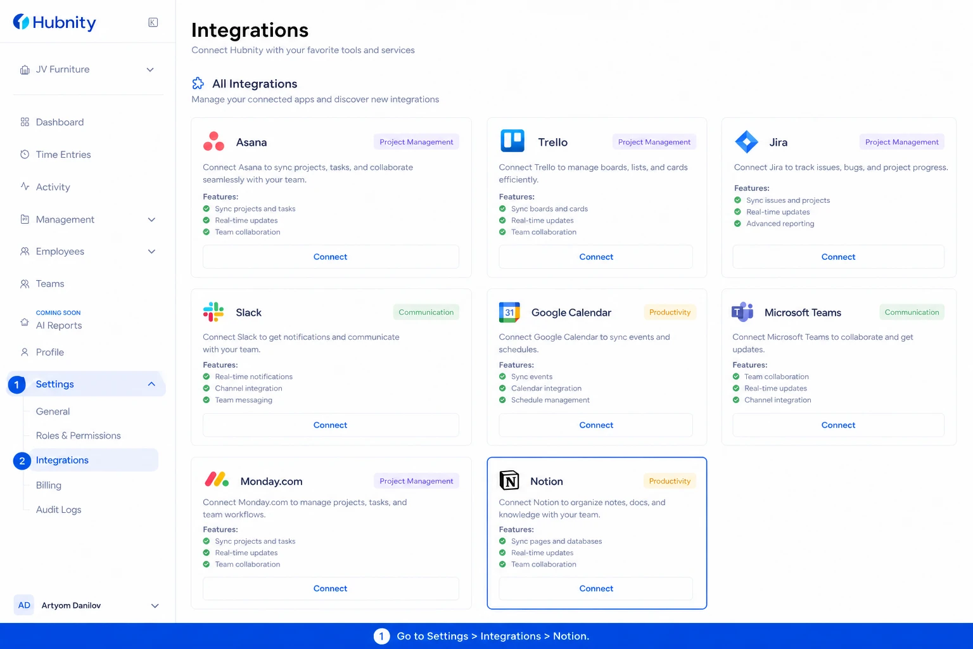This screenshot has width=973, height=649.
Task: Click the AD user avatar
Action: click(x=24, y=605)
